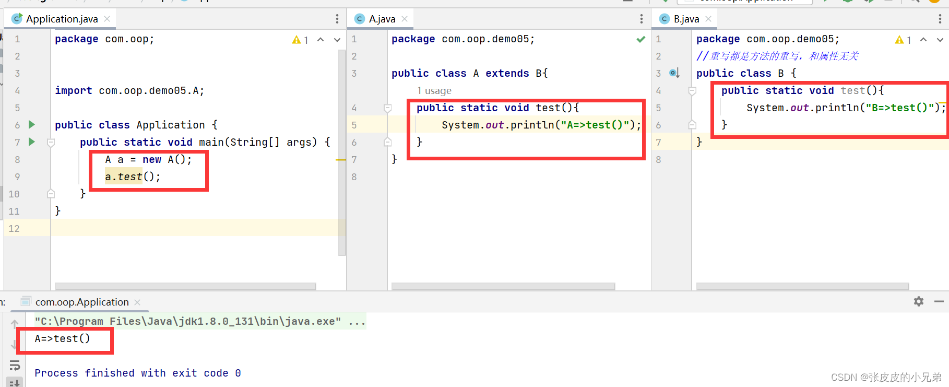
Task: Go to previous highlighted error in B.java
Action: point(923,40)
